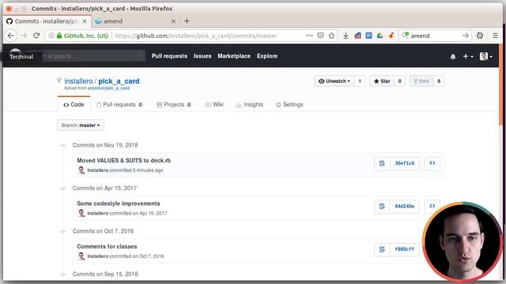Click the forks count 8
This screenshot has width=506, height=284.
click(439, 81)
